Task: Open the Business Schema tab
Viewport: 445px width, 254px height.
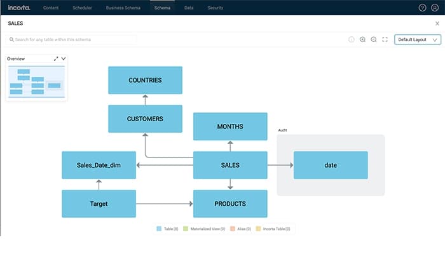Action: (x=123, y=8)
